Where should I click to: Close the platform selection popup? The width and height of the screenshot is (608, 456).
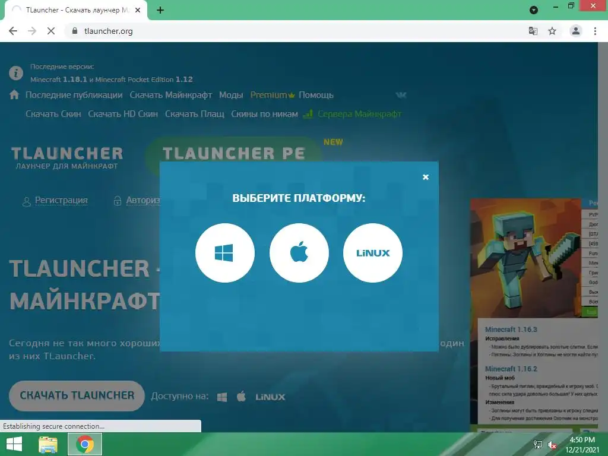425,177
